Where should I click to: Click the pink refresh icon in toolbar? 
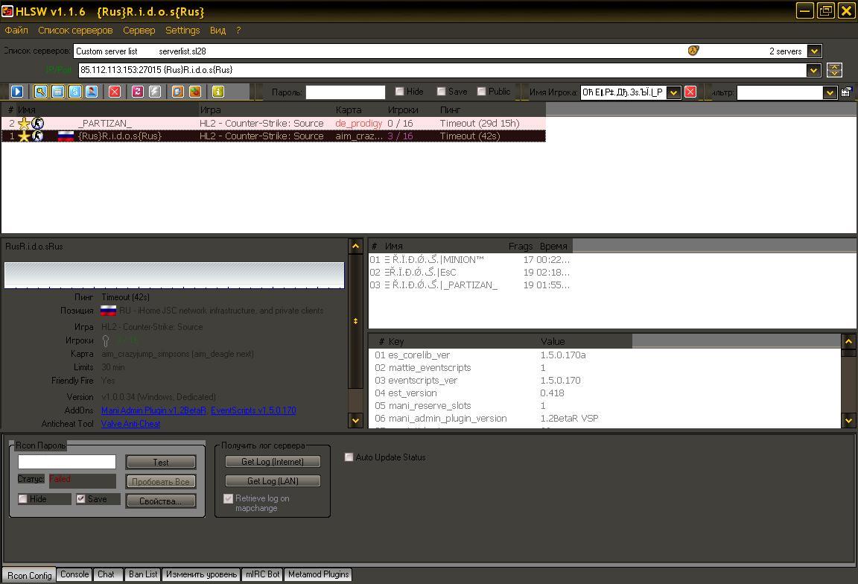[138, 92]
